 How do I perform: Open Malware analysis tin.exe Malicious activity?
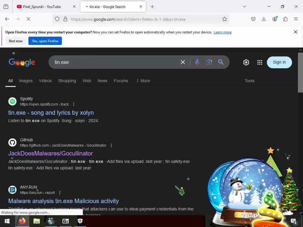[x=63, y=201]
